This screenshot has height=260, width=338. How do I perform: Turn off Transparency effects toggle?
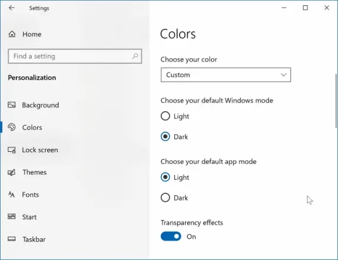(171, 236)
